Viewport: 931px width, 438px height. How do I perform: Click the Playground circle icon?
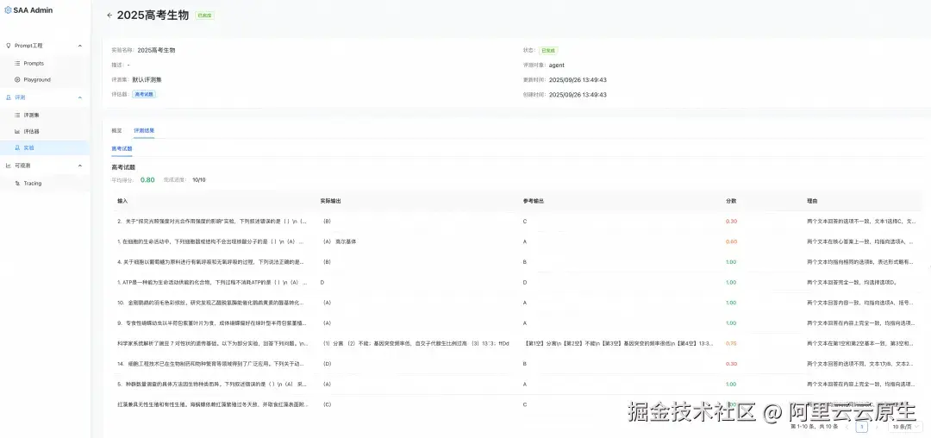[x=17, y=79]
